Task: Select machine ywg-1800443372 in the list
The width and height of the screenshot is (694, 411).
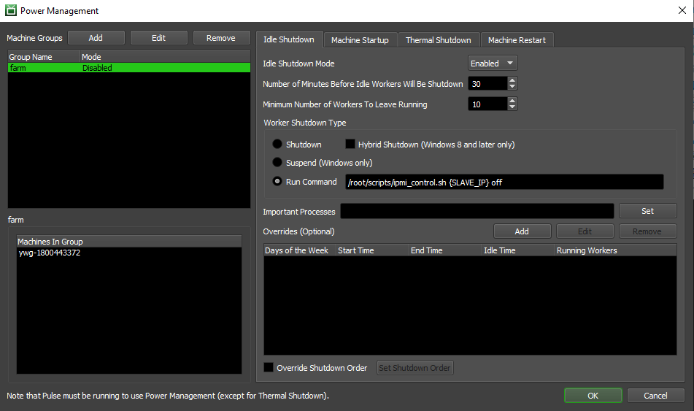Action: tap(49, 253)
